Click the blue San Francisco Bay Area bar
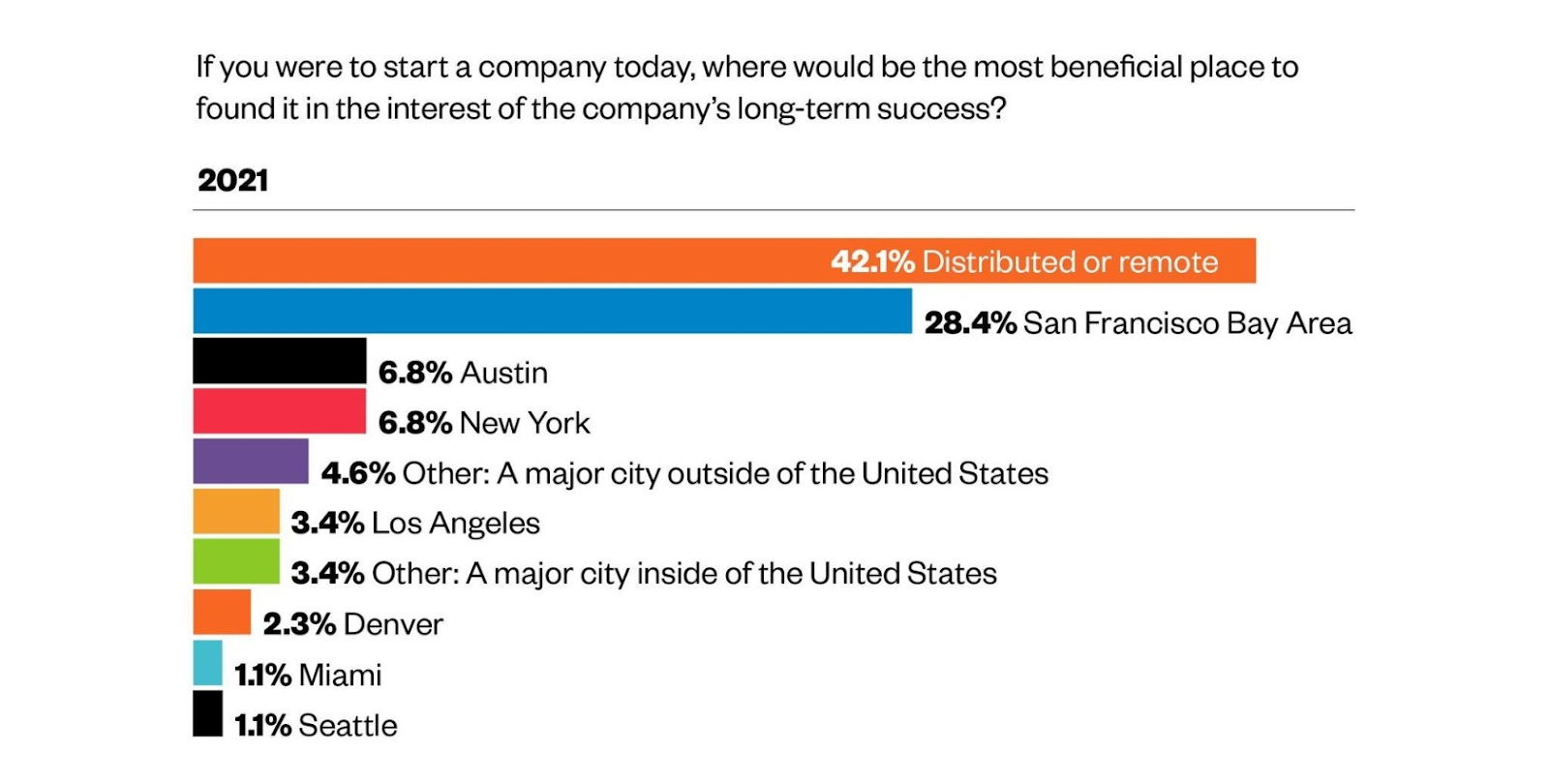Viewport: 1549px width, 783px height. 553,311
